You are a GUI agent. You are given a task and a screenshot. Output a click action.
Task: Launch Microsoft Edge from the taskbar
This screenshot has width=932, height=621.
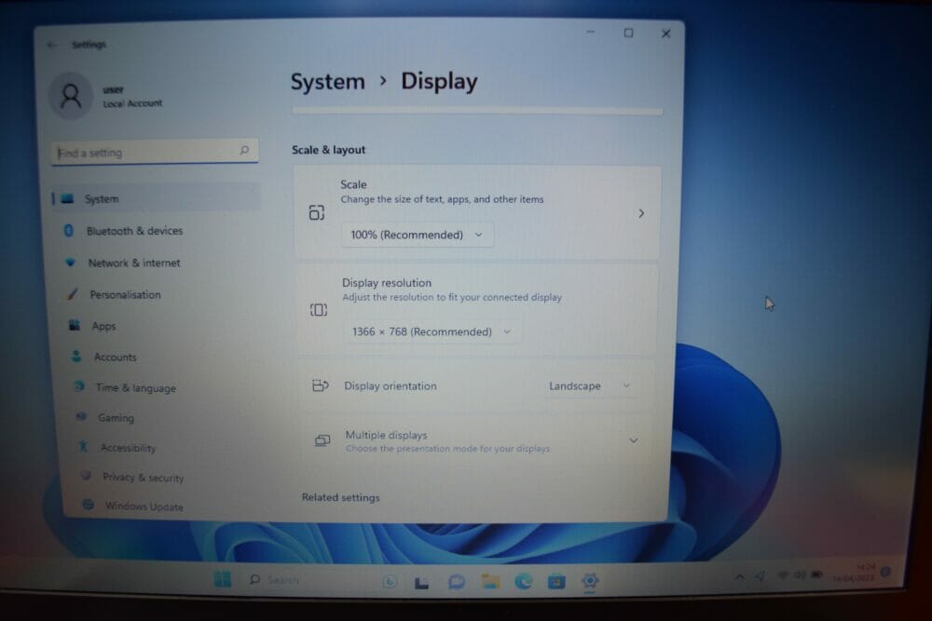(523, 581)
